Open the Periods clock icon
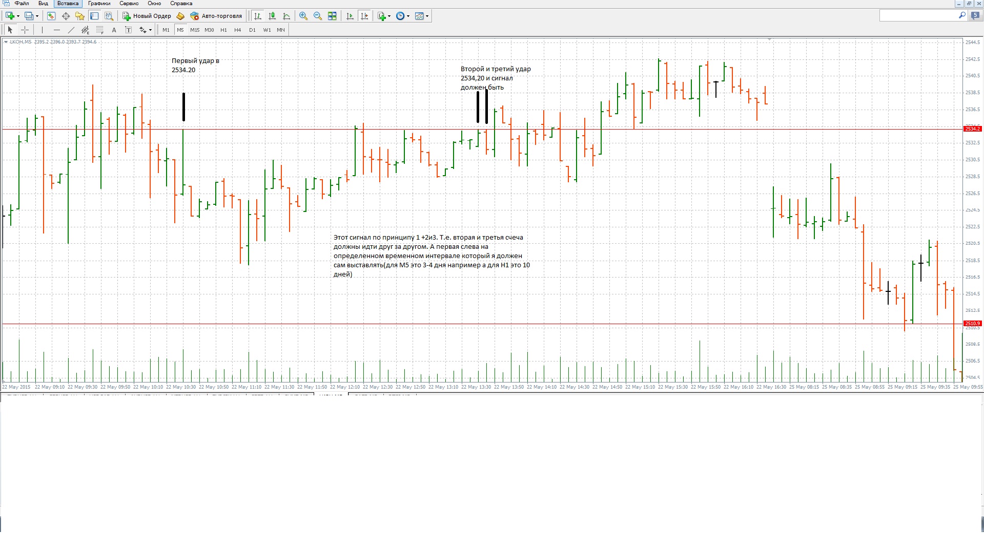 tap(401, 16)
